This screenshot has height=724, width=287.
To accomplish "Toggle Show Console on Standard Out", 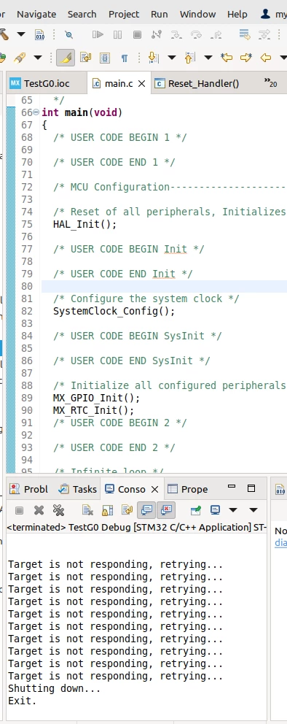I will 146,510.
